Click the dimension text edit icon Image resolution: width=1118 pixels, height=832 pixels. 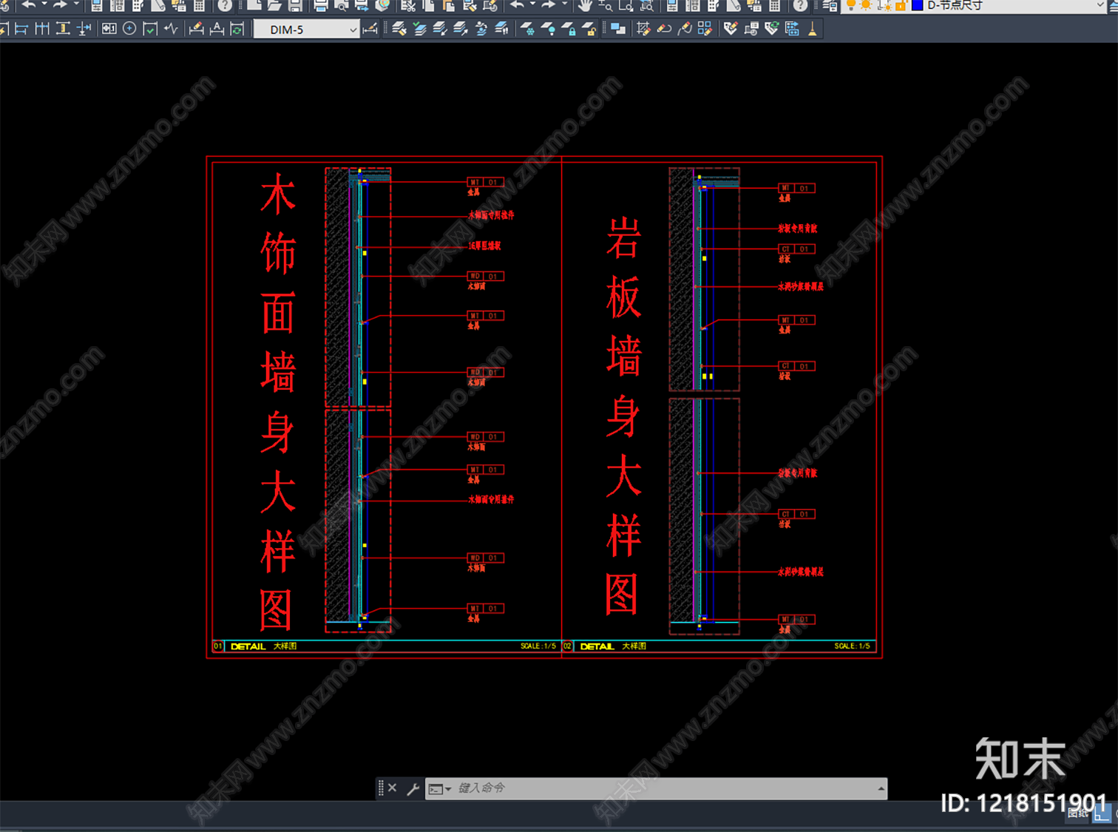pyautogui.click(x=217, y=29)
